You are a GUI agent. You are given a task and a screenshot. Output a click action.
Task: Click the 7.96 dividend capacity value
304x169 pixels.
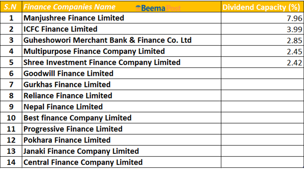point(295,18)
